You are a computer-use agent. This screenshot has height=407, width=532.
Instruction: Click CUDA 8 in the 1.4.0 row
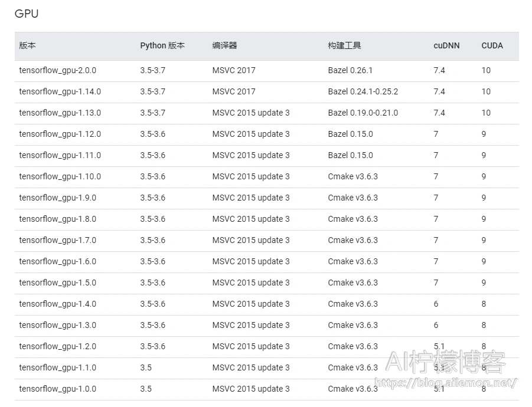click(x=484, y=304)
